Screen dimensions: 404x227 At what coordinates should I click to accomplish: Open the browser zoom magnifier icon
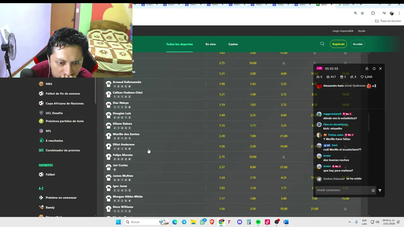(355, 13)
